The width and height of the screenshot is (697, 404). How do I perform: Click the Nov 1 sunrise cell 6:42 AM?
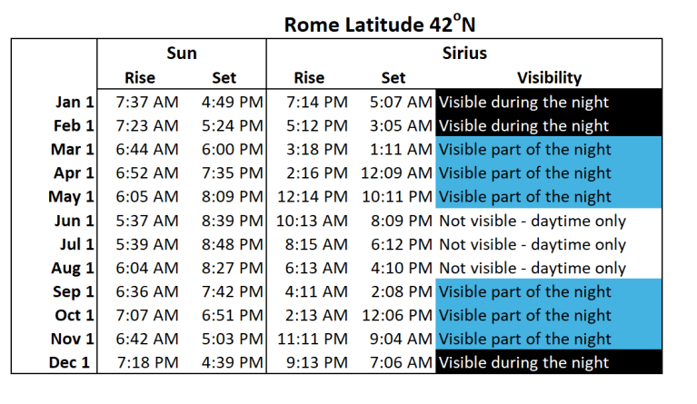coord(148,340)
